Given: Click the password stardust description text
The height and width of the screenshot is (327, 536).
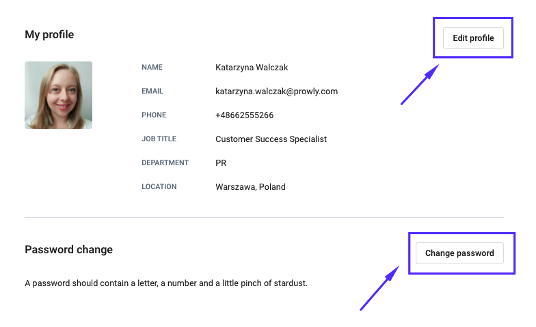Looking at the screenshot, I should pos(166,283).
